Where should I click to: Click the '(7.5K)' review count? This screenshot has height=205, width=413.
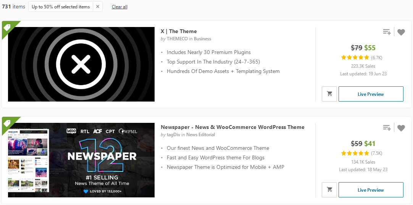click(377, 153)
